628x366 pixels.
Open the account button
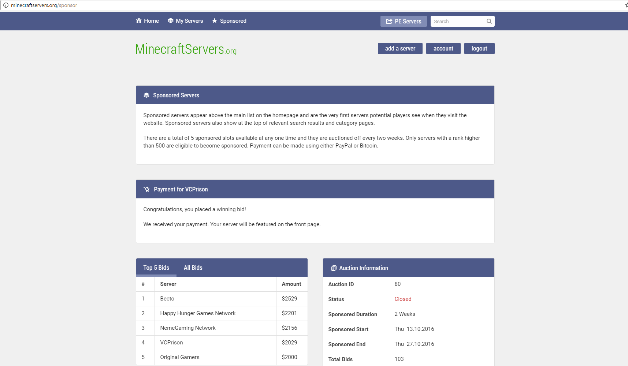(443, 48)
